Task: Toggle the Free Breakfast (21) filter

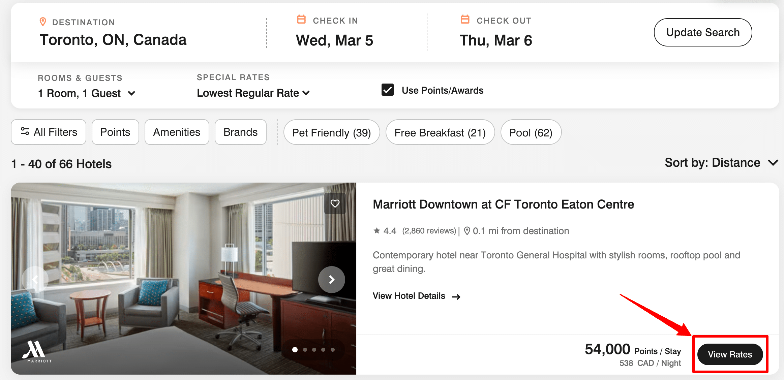Action: click(x=440, y=132)
